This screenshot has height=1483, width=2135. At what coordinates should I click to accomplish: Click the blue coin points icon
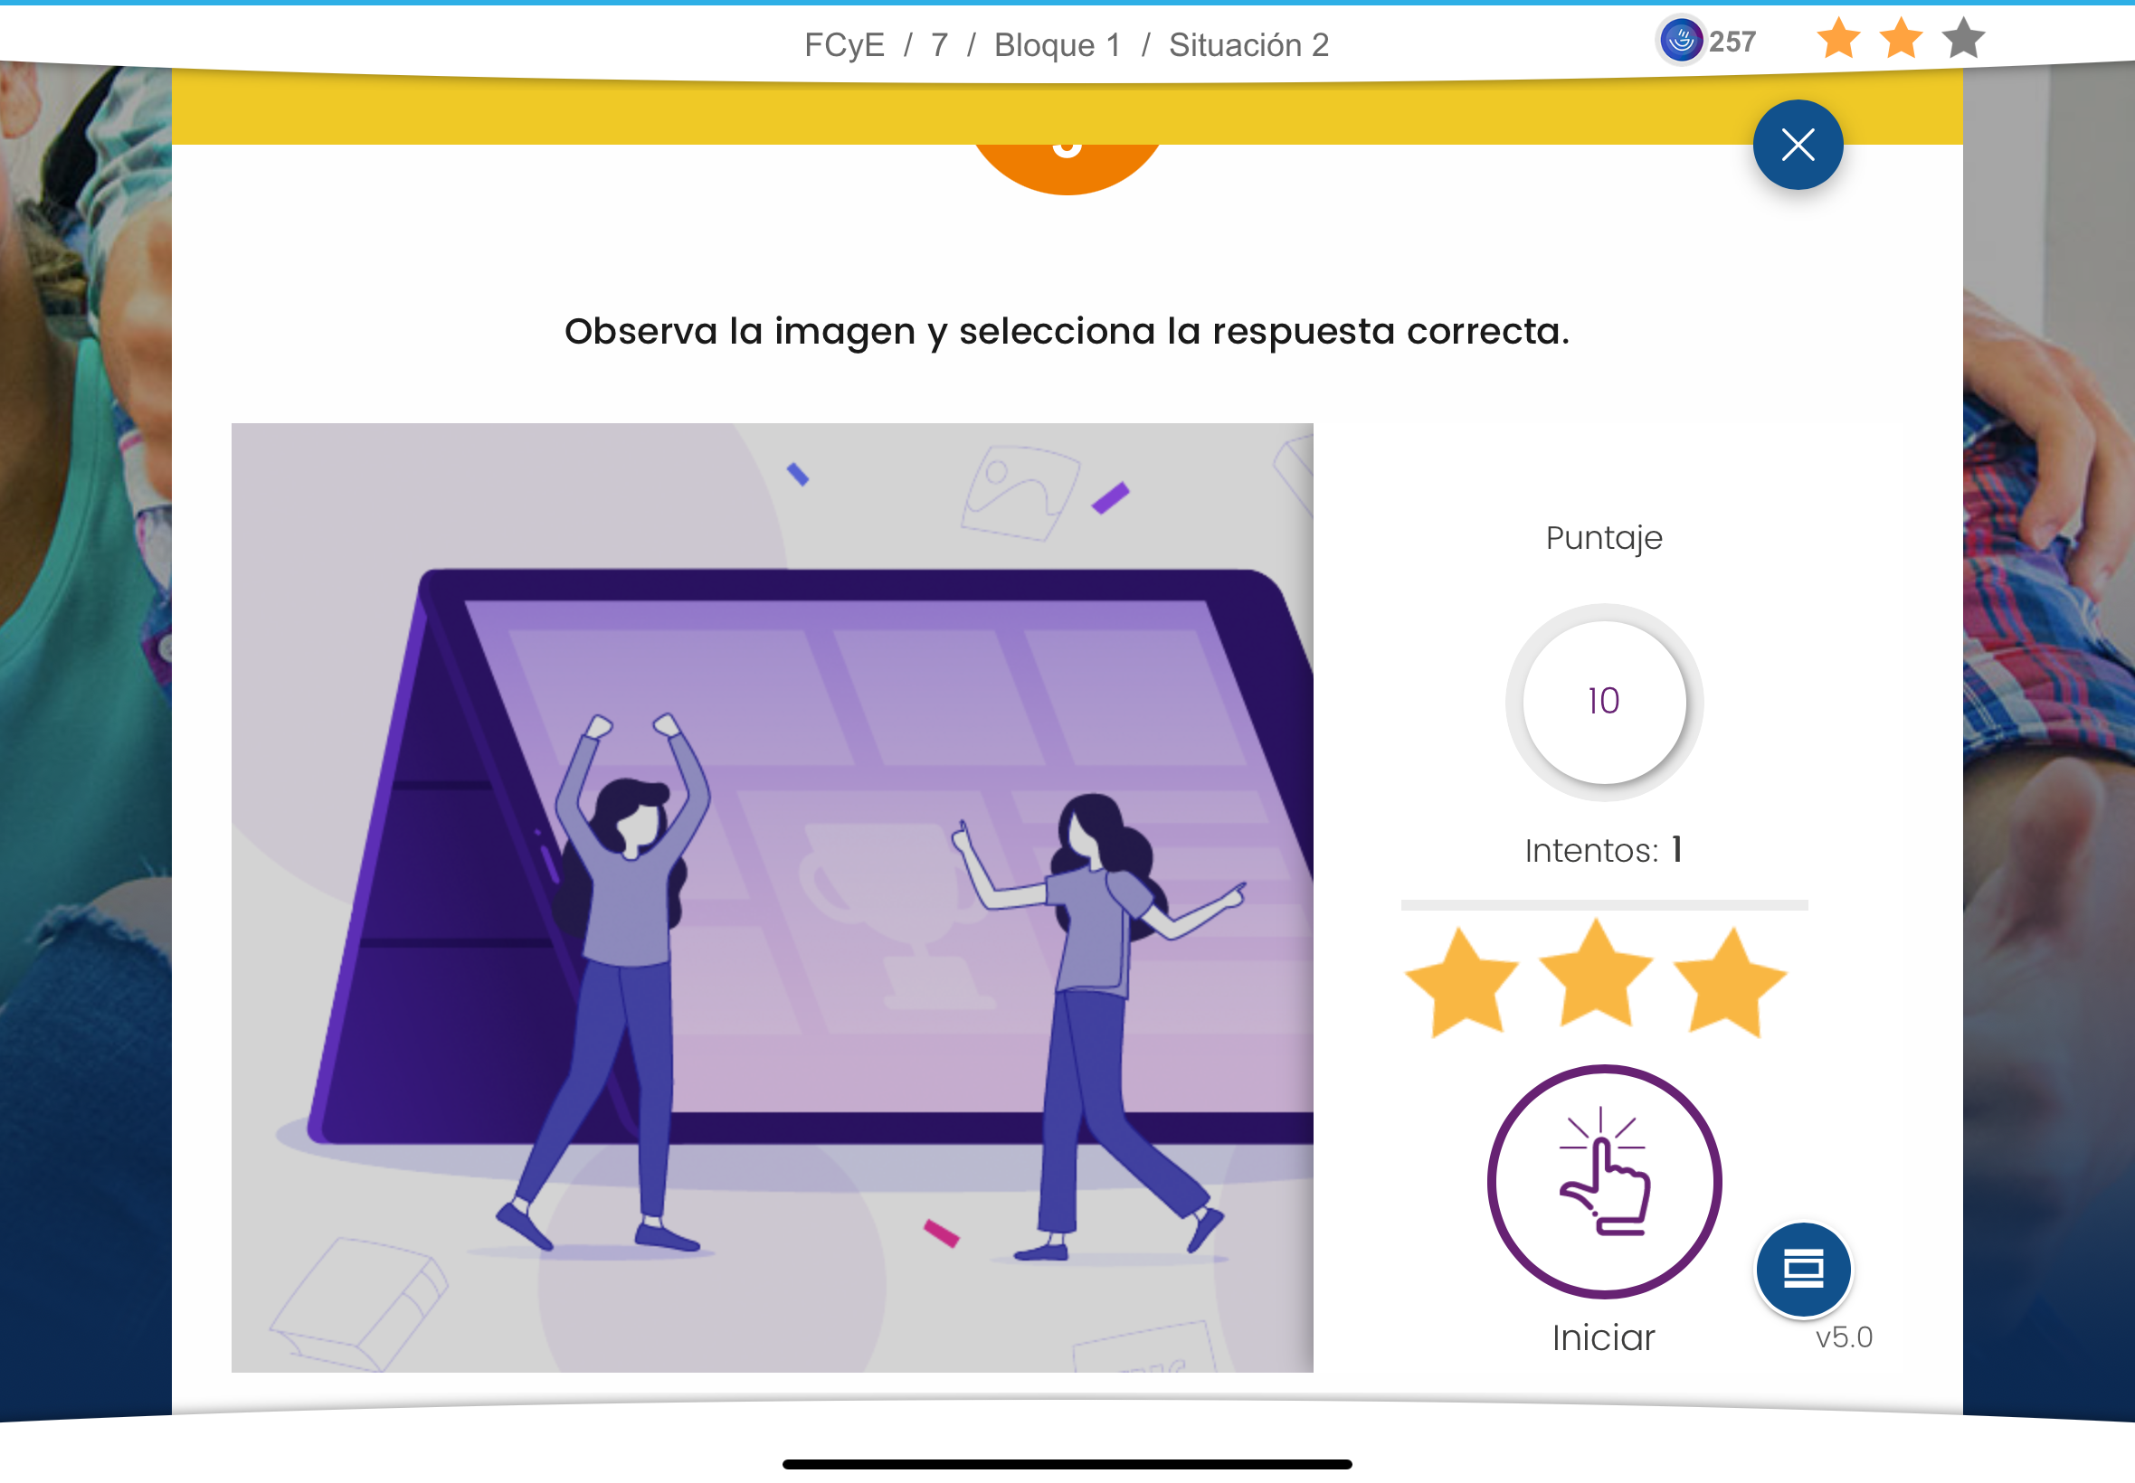tap(1681, 41)
